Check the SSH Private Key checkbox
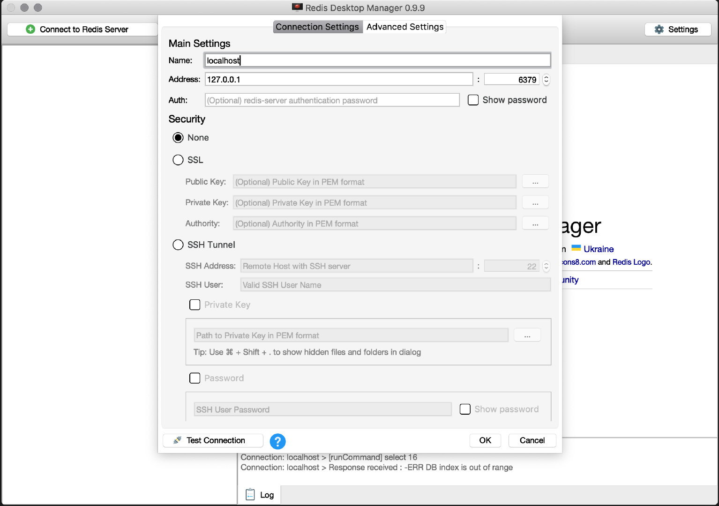The image size is (719, 506). point(195,305)
